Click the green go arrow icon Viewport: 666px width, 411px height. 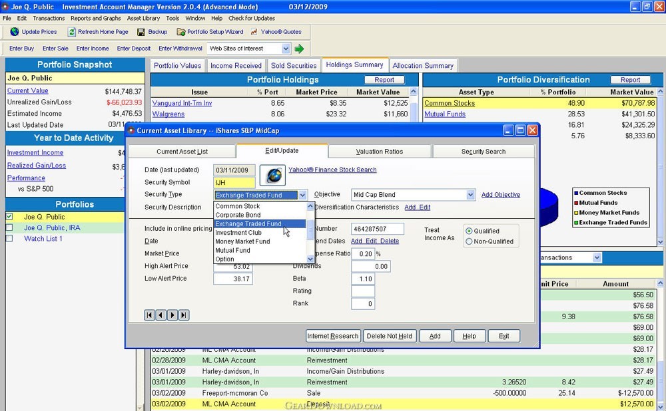click(299, 49)
